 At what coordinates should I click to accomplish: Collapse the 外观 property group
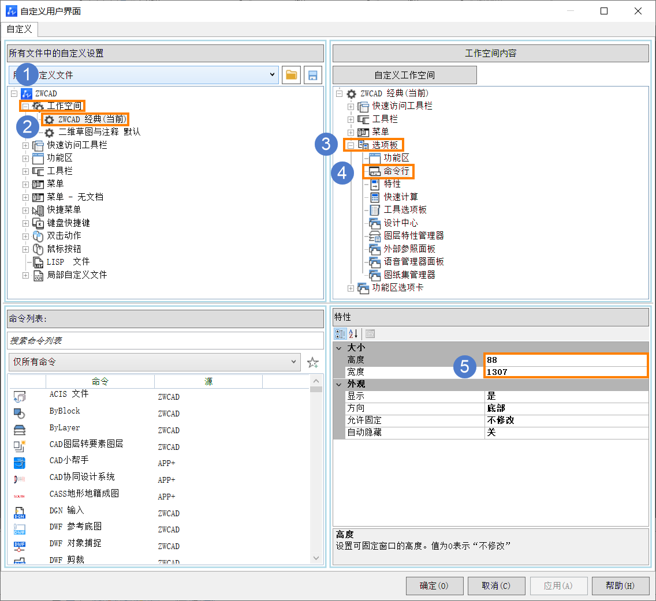point(339,384)
